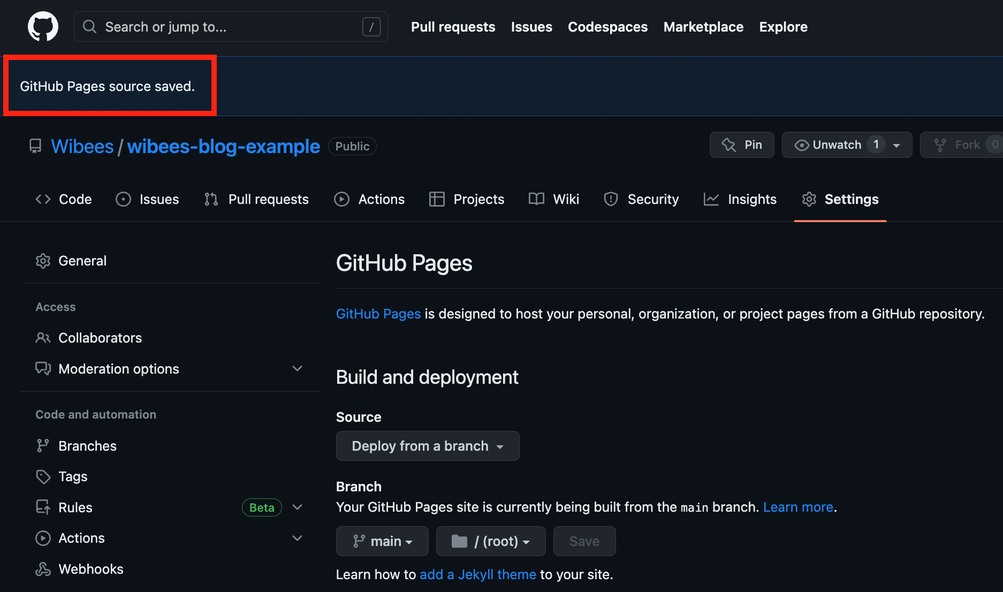Select Tags in settings sidebar
The width and height of the screenshot is (1003, 592).
pyautogui.click(x=170, y=476)
